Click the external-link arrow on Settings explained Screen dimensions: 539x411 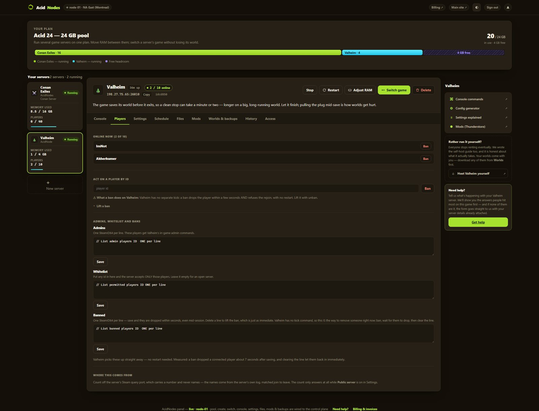[x=506, y=117]
